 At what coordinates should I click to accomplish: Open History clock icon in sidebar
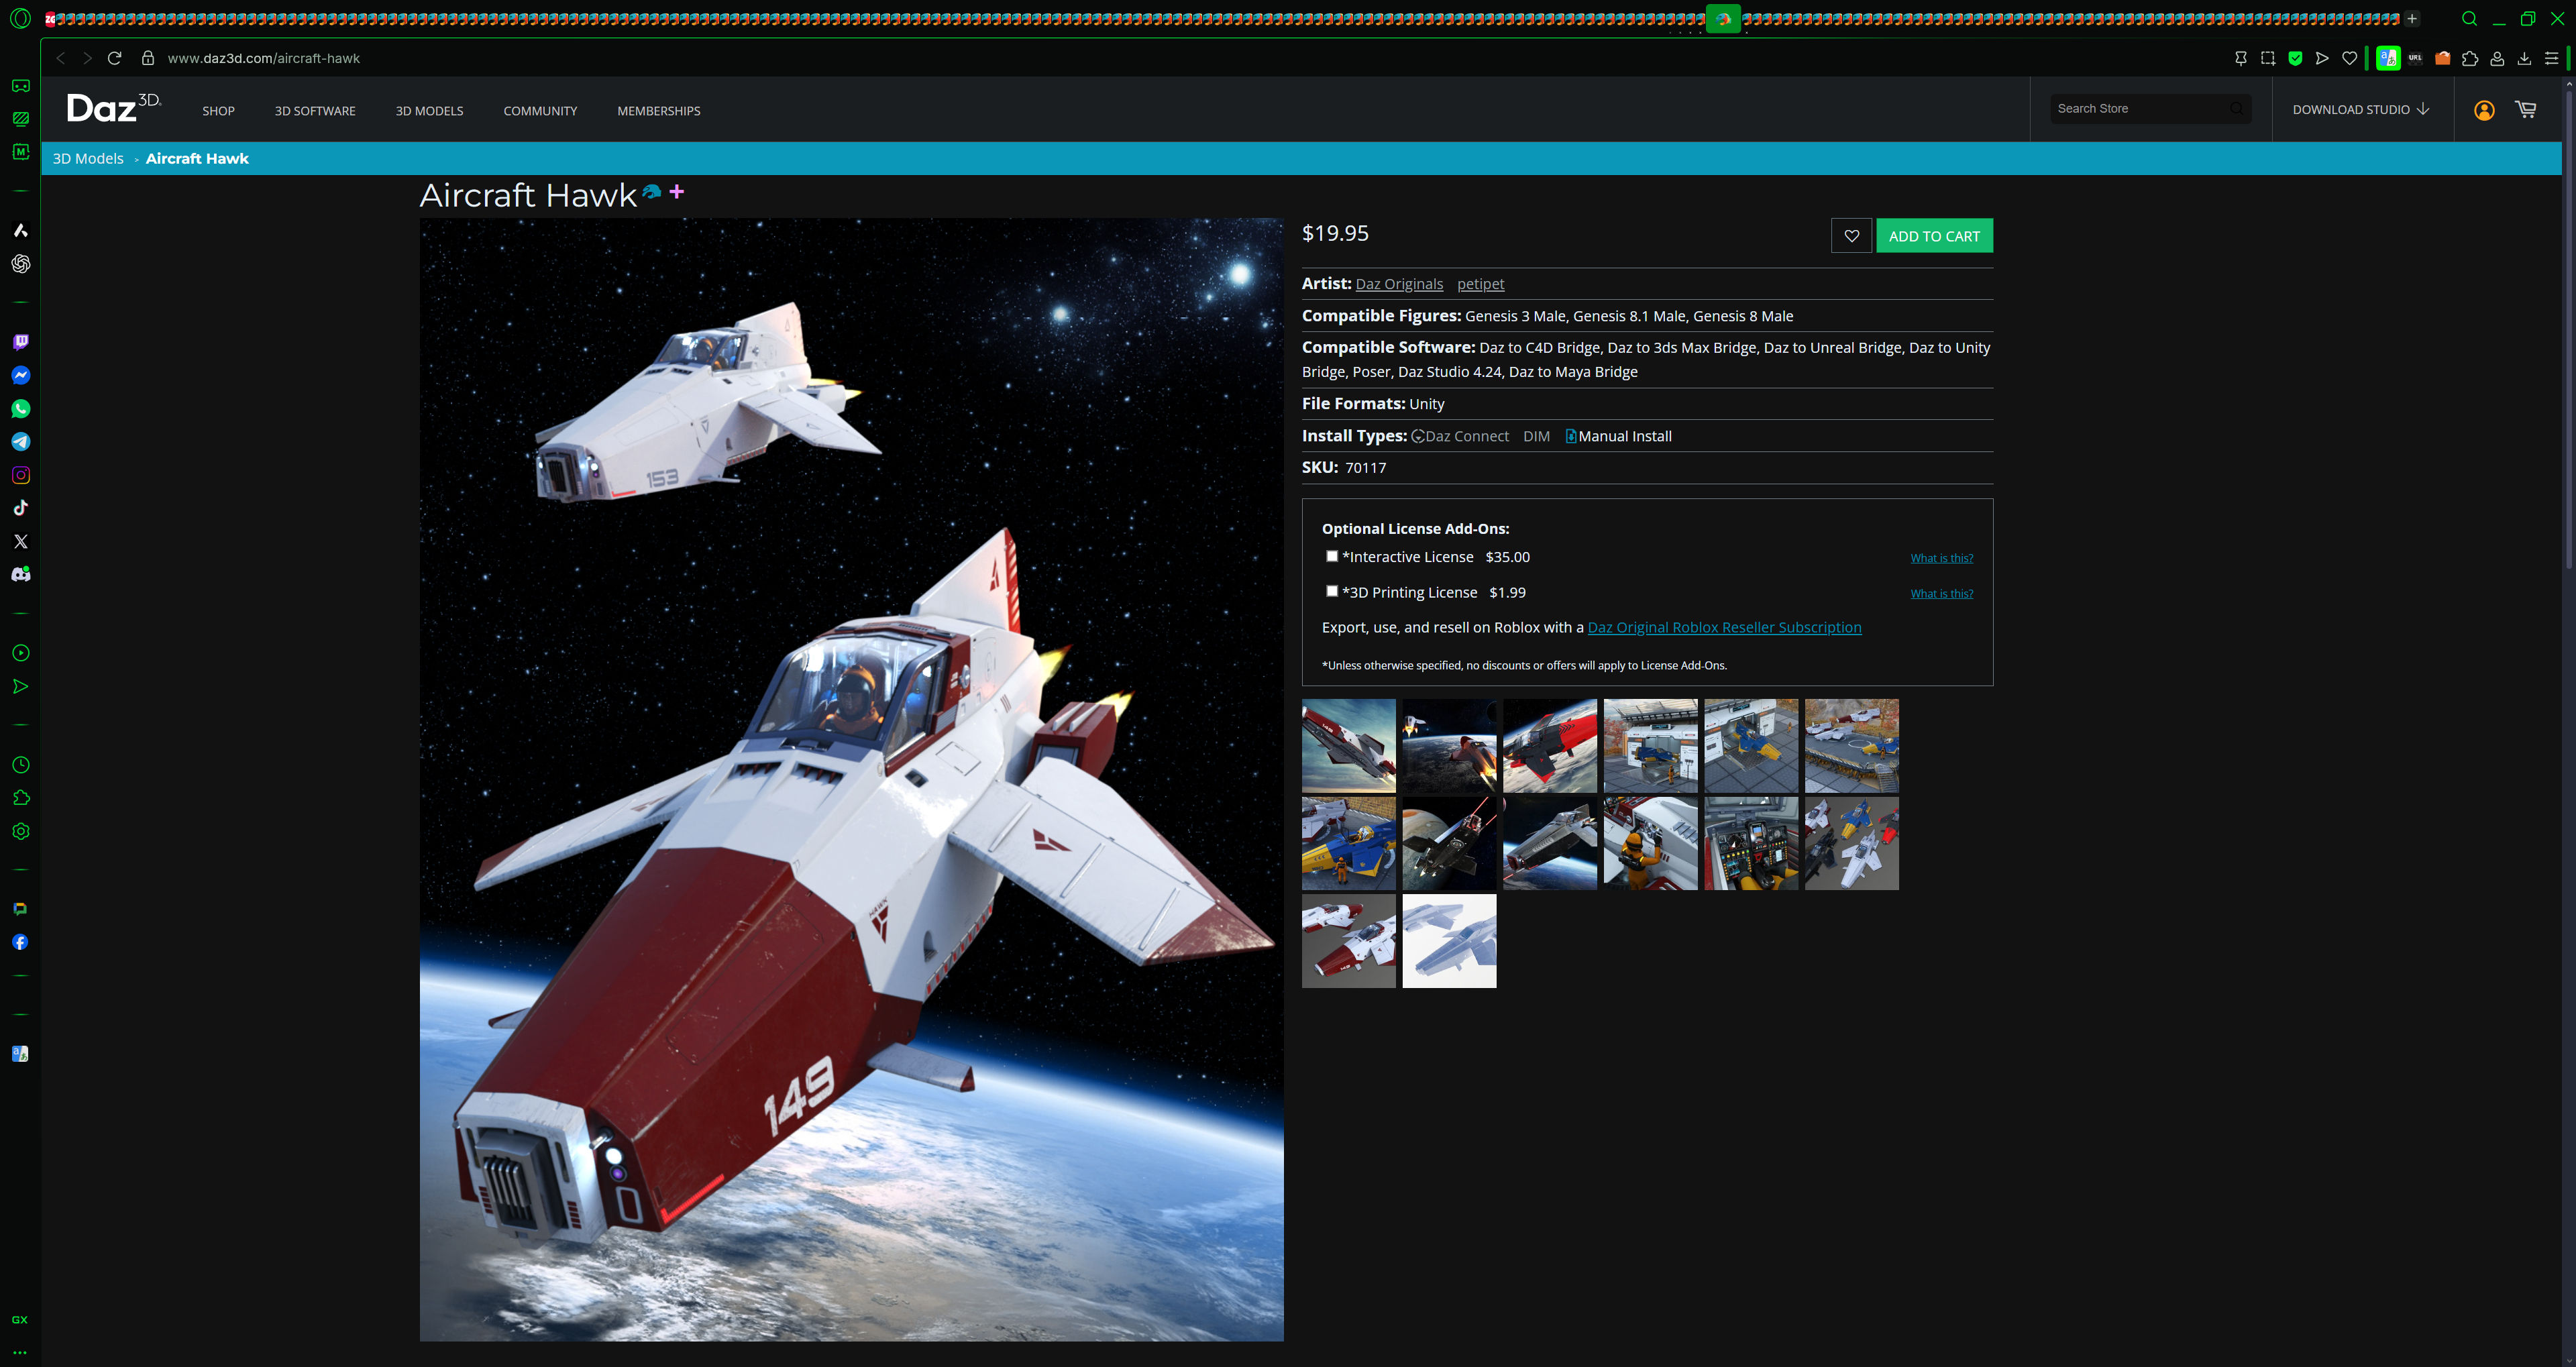point(21,765)
